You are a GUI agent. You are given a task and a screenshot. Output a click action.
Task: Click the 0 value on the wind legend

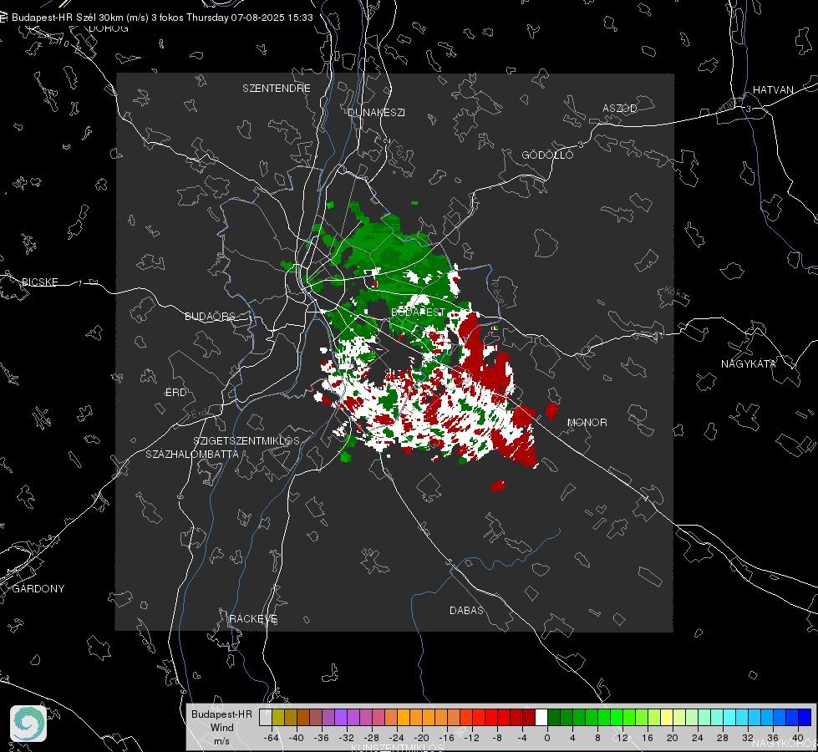[x=547, y=738]
